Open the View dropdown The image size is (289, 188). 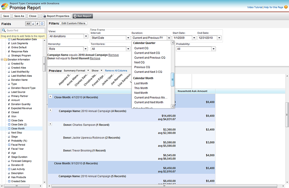click(86, 36)
